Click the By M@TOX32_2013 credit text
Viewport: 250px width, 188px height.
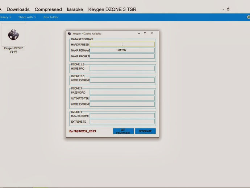pyautogui.click(x=83, y=131)
